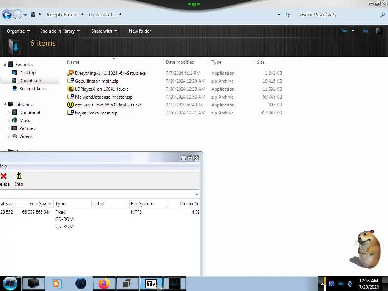Sort files by Name column
This screenshot has width=388, height=291.
tap(73, 62)
